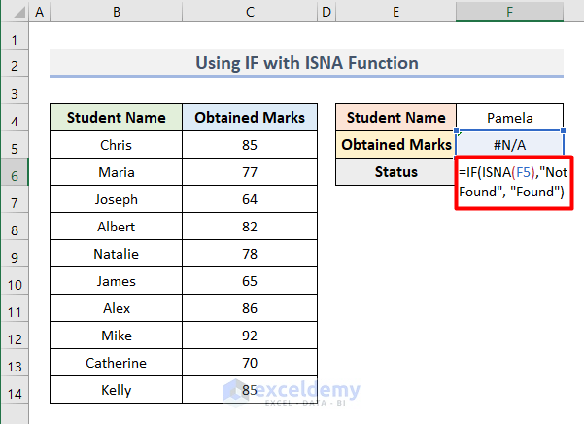The image size is (584, 424).
Task: Select column B header
Action: [x=117, y=14]
